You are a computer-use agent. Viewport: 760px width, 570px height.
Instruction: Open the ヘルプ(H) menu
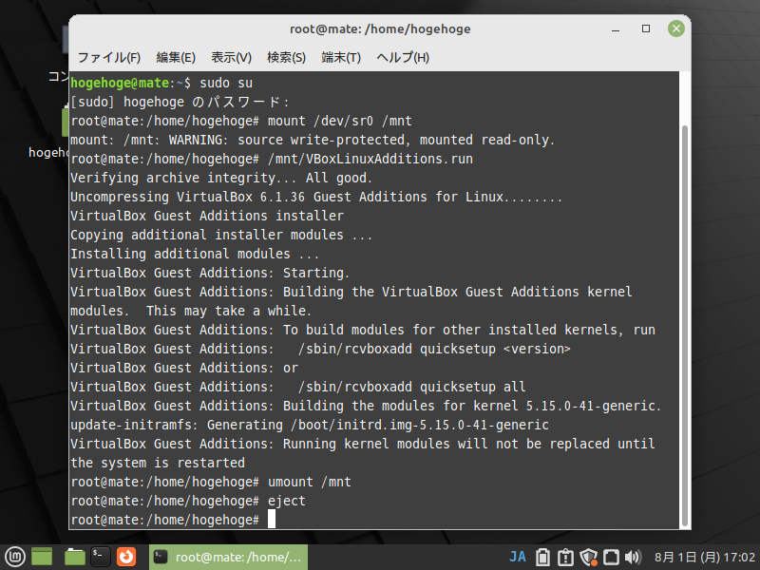tap(403, 58)
